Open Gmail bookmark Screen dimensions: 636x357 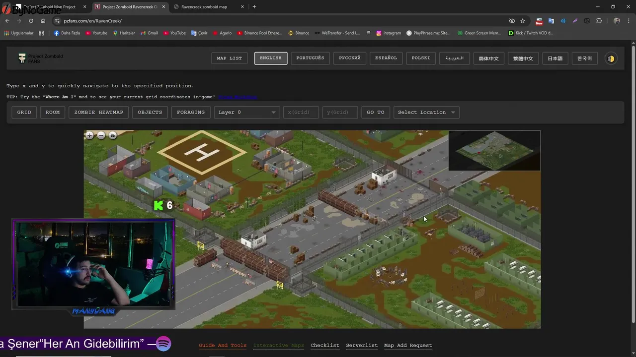click(x=149, y=33)
